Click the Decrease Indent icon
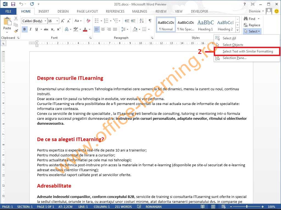The height and width of the screenshot is (210, 281). [x=127, y=21]
